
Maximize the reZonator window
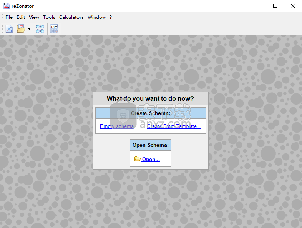click(x=275, y=6)
